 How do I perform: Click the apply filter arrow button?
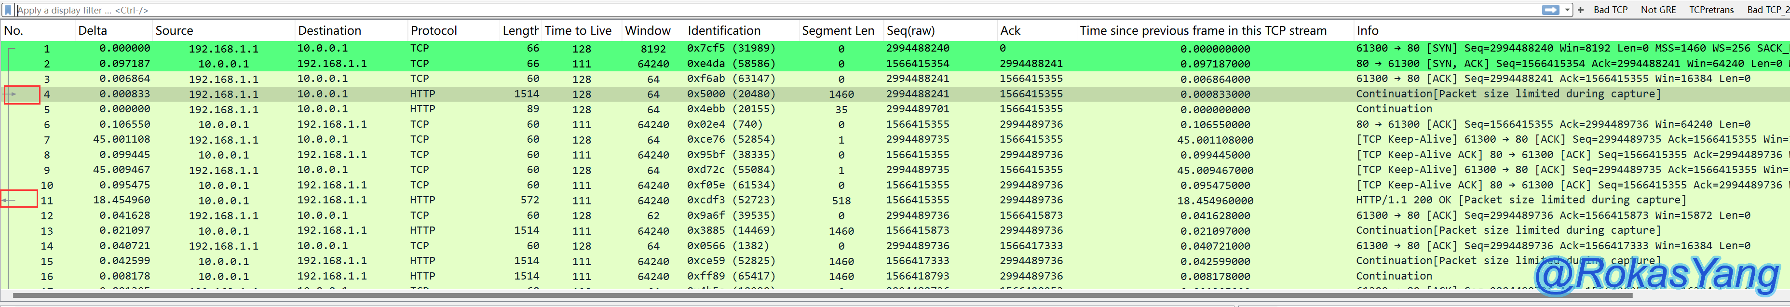pos(1549,10)
